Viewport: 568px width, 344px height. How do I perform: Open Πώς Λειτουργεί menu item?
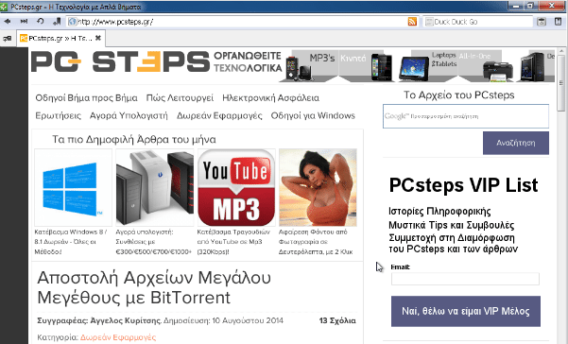[180, 97]
